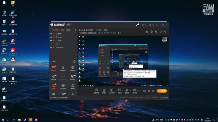Open taskbar search
Viewport: 218px width, 122px height.
coord(8,120)
